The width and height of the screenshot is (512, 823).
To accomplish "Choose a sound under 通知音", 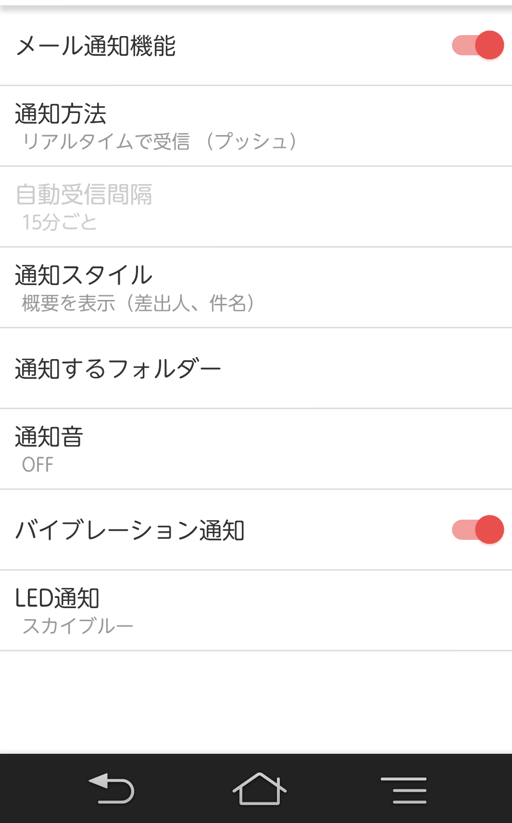I will coord(256,449).
